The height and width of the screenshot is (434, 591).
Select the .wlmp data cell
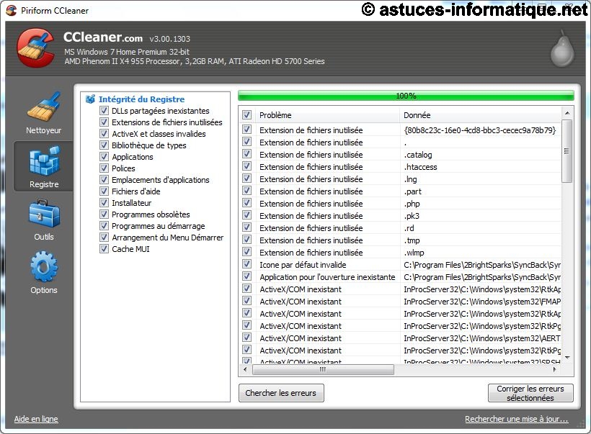(x=414, y=253)
